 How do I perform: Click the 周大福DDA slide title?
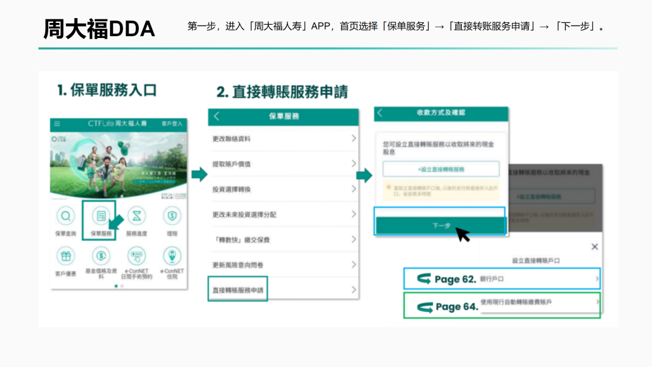coord(99,29)
